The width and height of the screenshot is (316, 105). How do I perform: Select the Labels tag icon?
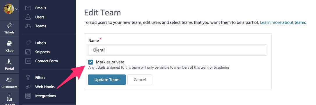(x=29, y=43)
